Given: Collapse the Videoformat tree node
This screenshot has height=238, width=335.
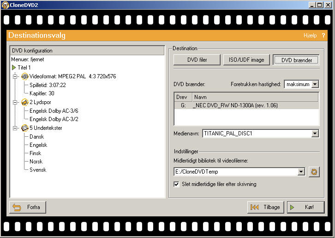Looking at the screenshot, I should click(15, 76).
